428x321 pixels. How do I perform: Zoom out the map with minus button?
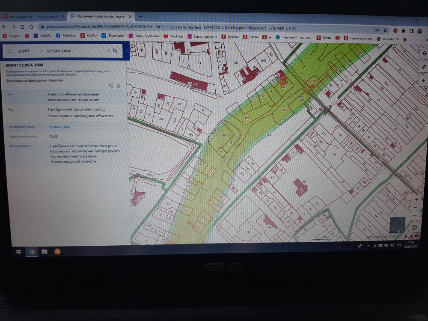(416, 214)
